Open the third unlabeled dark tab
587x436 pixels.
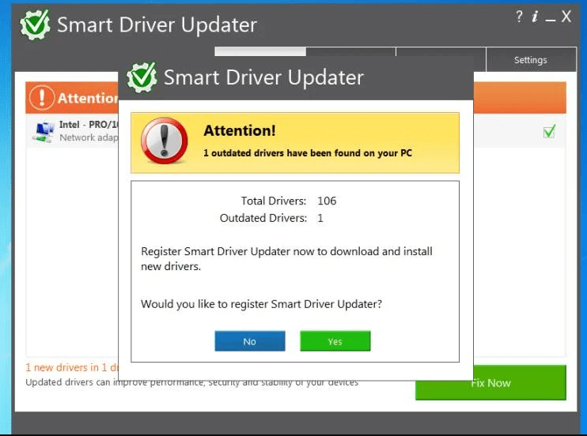pyautogui.click(x=441, y=52)
